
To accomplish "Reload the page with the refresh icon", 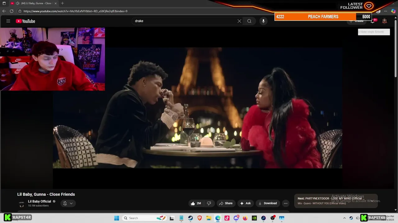I will pyautogui.click(x=12, y=11).
